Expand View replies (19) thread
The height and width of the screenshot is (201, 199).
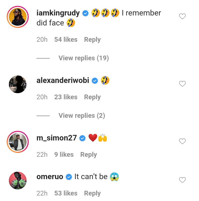coord(84,58)
